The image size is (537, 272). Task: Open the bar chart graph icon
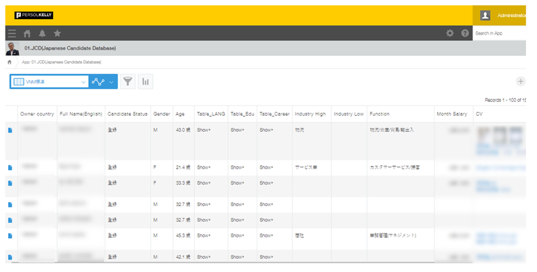click(x=145, y=82)
